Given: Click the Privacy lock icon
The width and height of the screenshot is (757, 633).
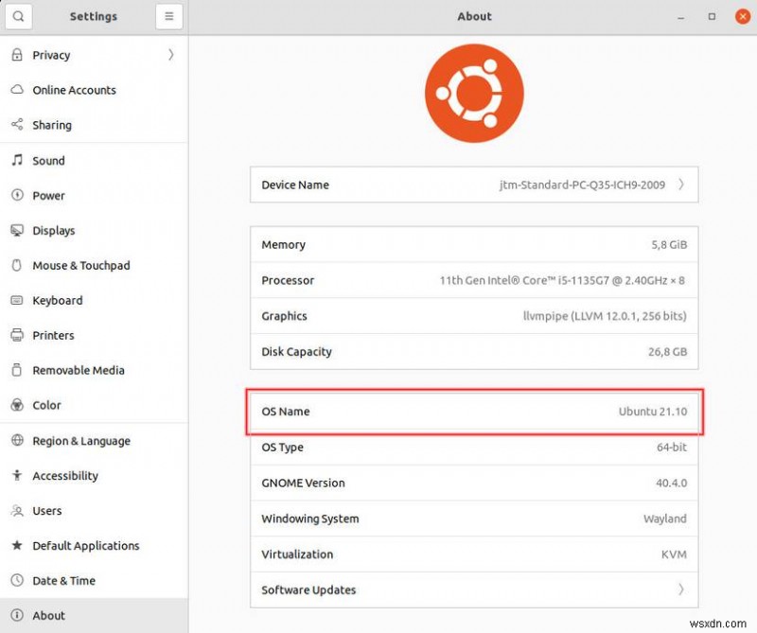Looking at the screenshot, I should coord(17,55).
